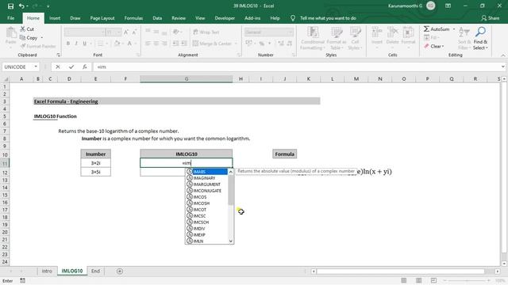Choose IMDIV from the autocomplete list
The image size is (508, 285).
[x=207, y=229]
